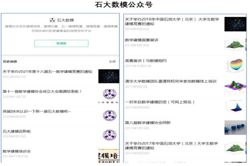Click purple logo icon beside 石大建模迎新啦

coord(108,136)
